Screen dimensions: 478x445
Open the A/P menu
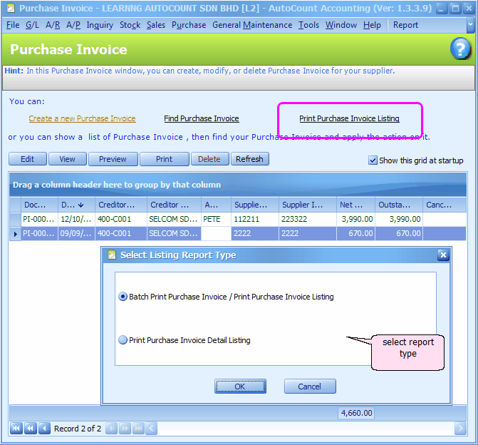(73, 25)
